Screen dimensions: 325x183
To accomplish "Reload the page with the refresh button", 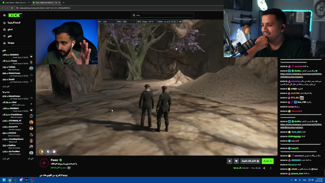I will click(12, 8).
